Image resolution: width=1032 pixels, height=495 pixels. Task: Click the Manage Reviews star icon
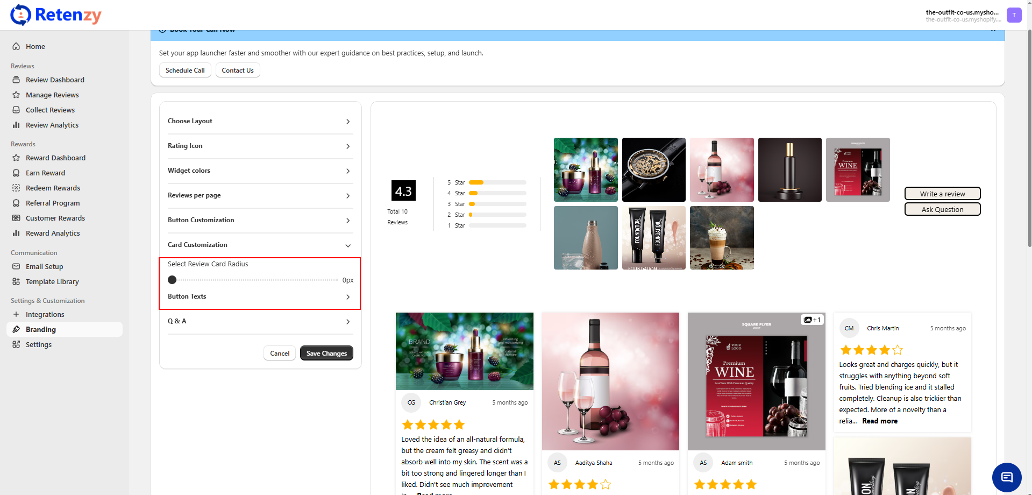click(16, 95)
